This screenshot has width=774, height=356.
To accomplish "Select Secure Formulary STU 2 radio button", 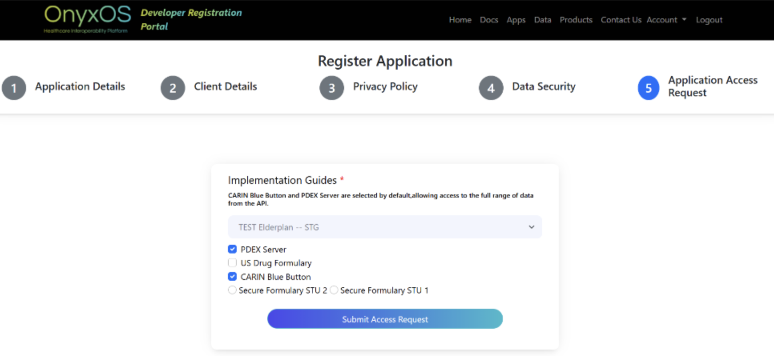I will pos(232,290).
